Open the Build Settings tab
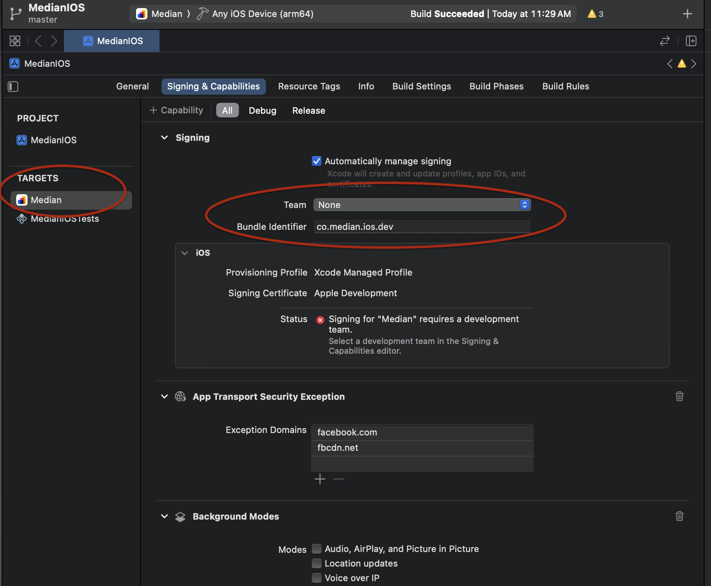Image resolution: width=711 pixels, height=586 pixels. pos(421,86)
